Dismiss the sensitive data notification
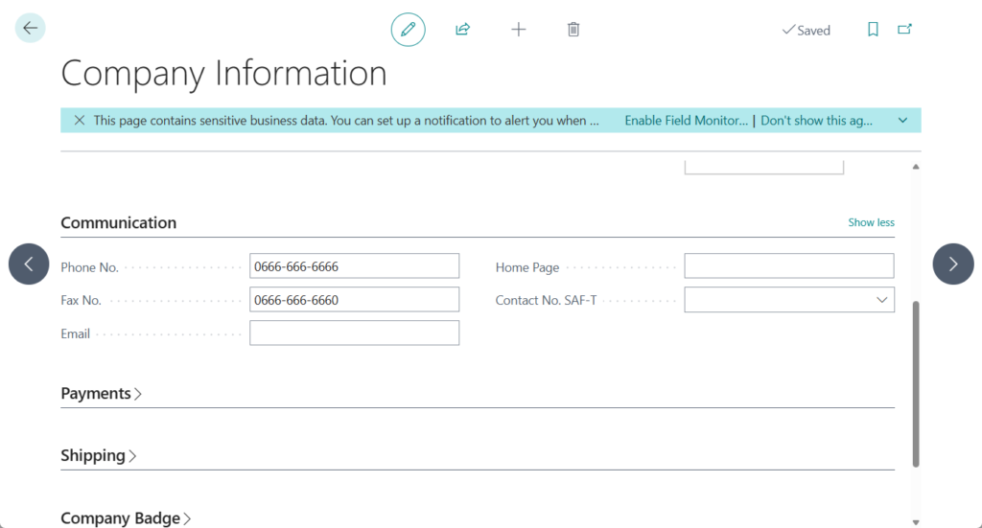 [x=79, y=121]
